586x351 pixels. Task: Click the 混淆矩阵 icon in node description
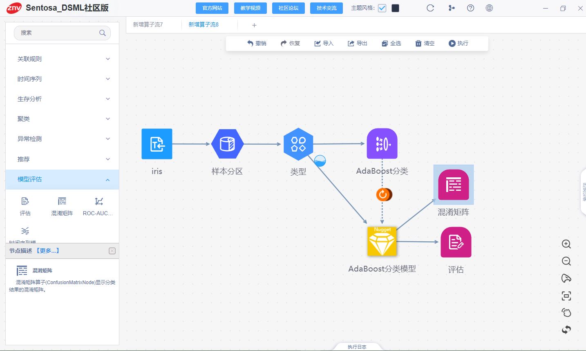(22, 271)
